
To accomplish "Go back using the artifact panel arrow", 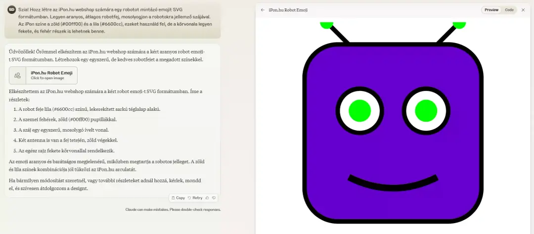I will coord(263,10).
